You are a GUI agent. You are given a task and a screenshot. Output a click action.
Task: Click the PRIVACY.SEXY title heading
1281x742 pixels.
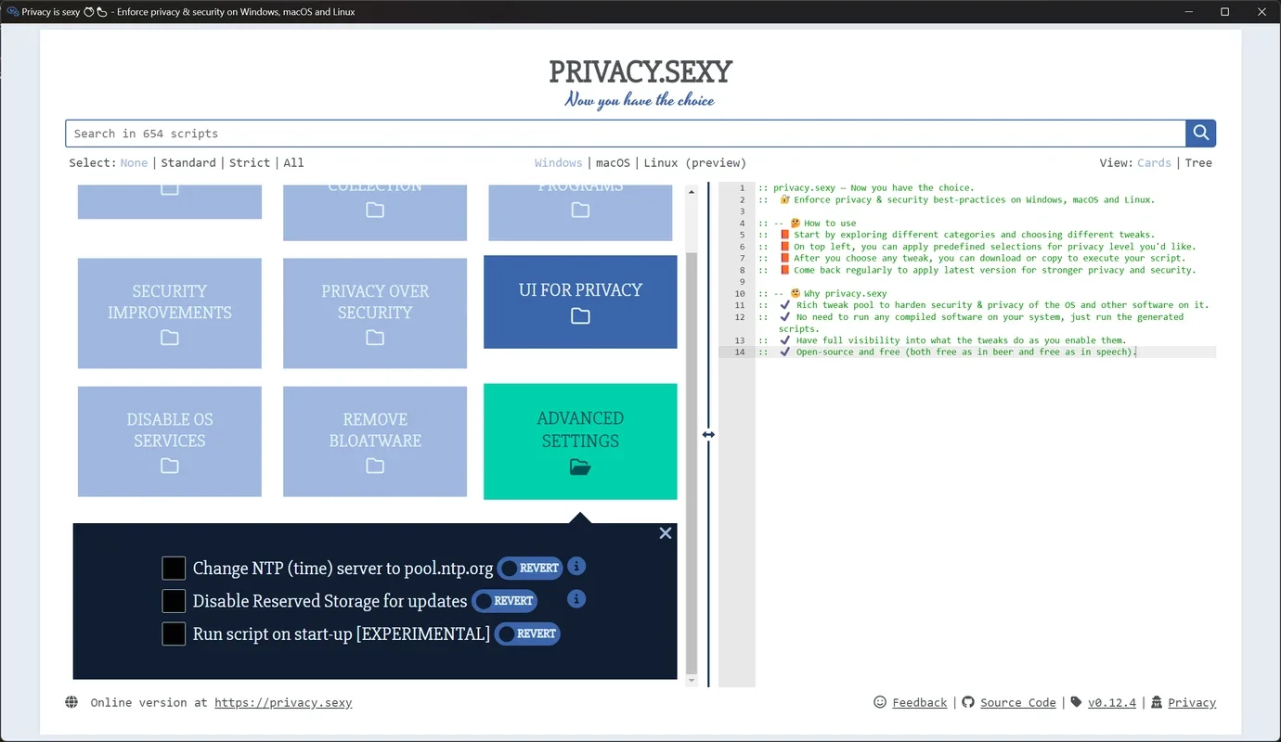point(640,71)
